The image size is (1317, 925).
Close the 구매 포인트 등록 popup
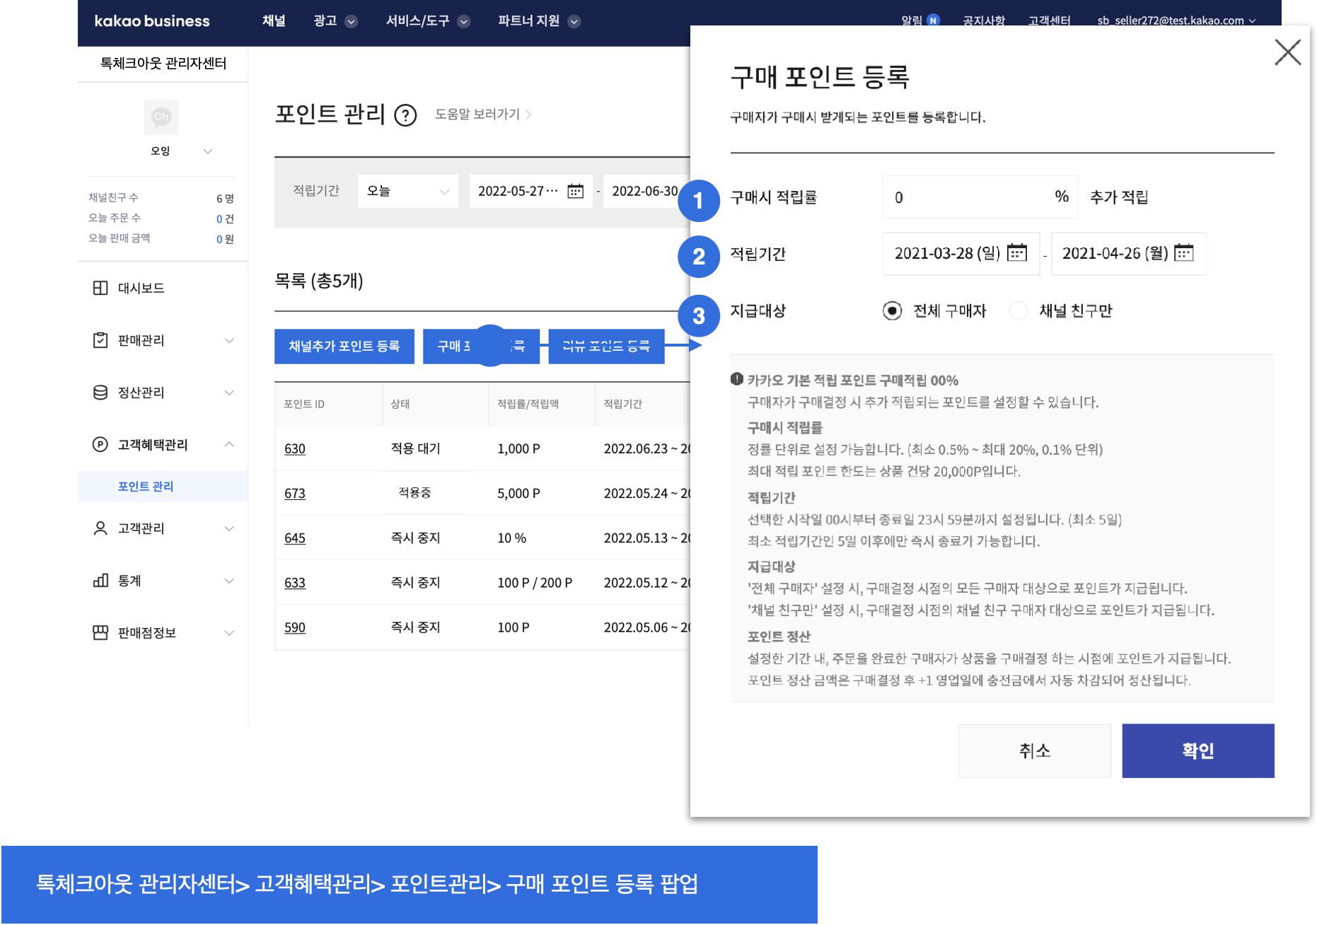point(1287,52)
